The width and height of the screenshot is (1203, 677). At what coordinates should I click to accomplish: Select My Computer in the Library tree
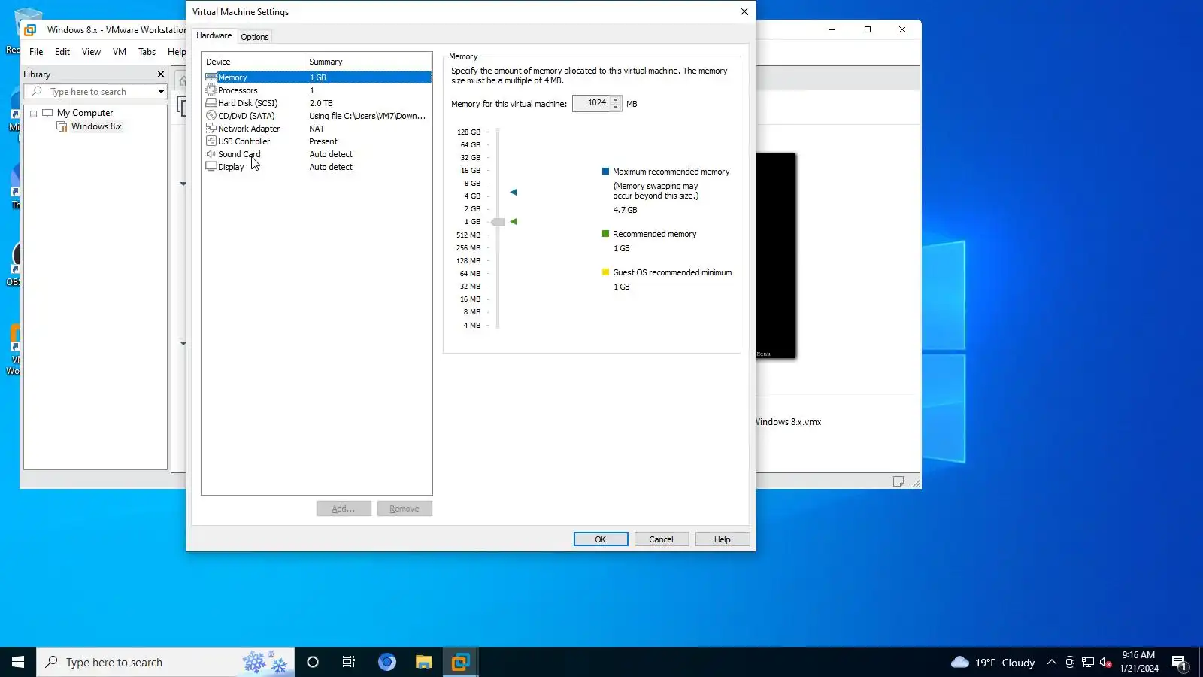85,113
